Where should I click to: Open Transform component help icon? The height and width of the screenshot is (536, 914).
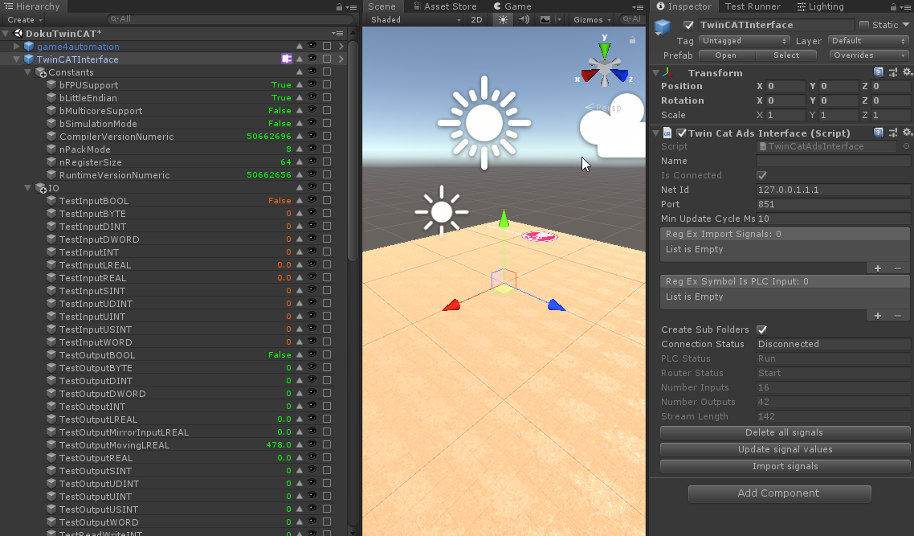[879, 72]
